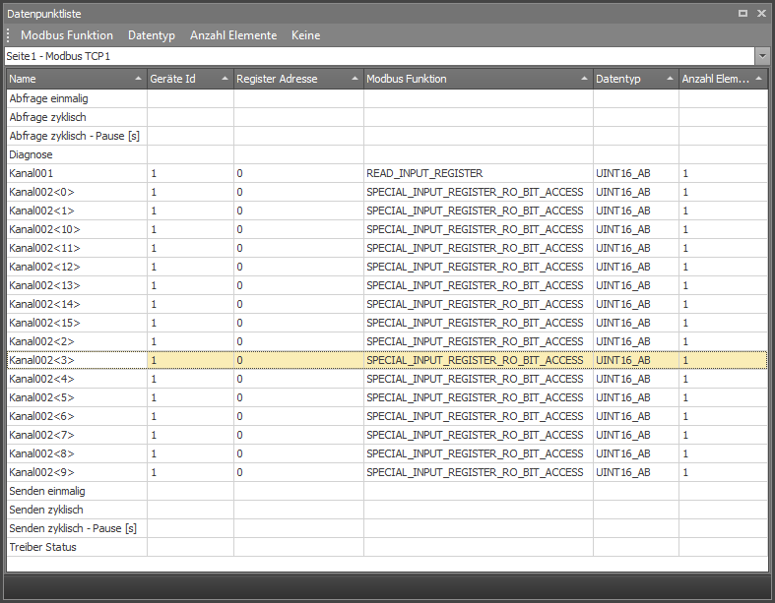The height and width of the screenshot is (603, 775).
Task: Select Kanal002<7> row name
Action: pyautogui.click(x=77, y=436)
